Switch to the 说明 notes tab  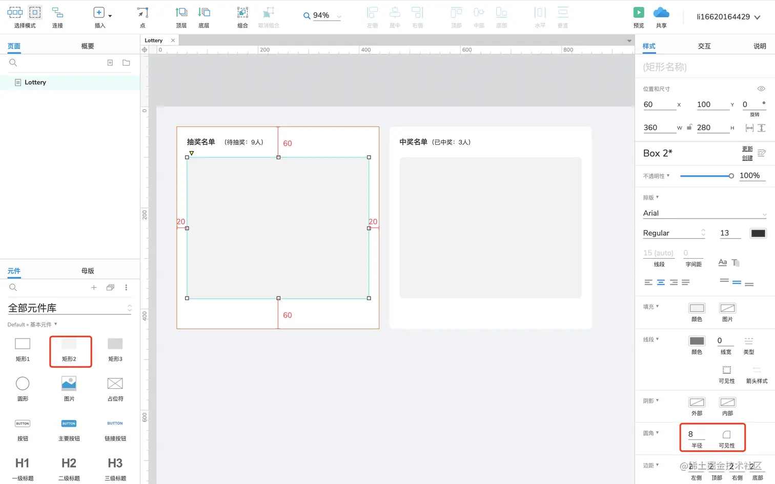[760, 46]
